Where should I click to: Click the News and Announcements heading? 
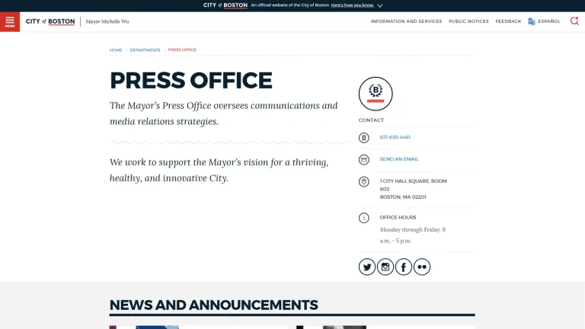coord(214,305)
